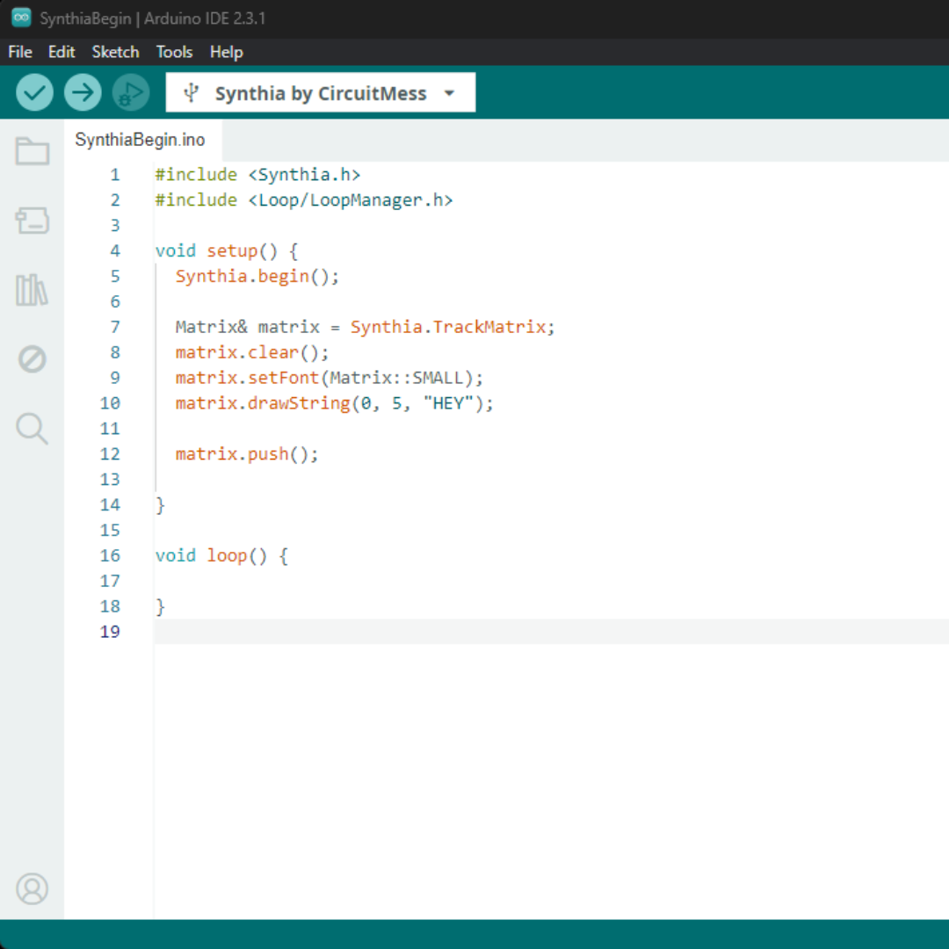Click the user account profile icon
This screenshot has width=949, height=949.
click(x=33, y=888)
